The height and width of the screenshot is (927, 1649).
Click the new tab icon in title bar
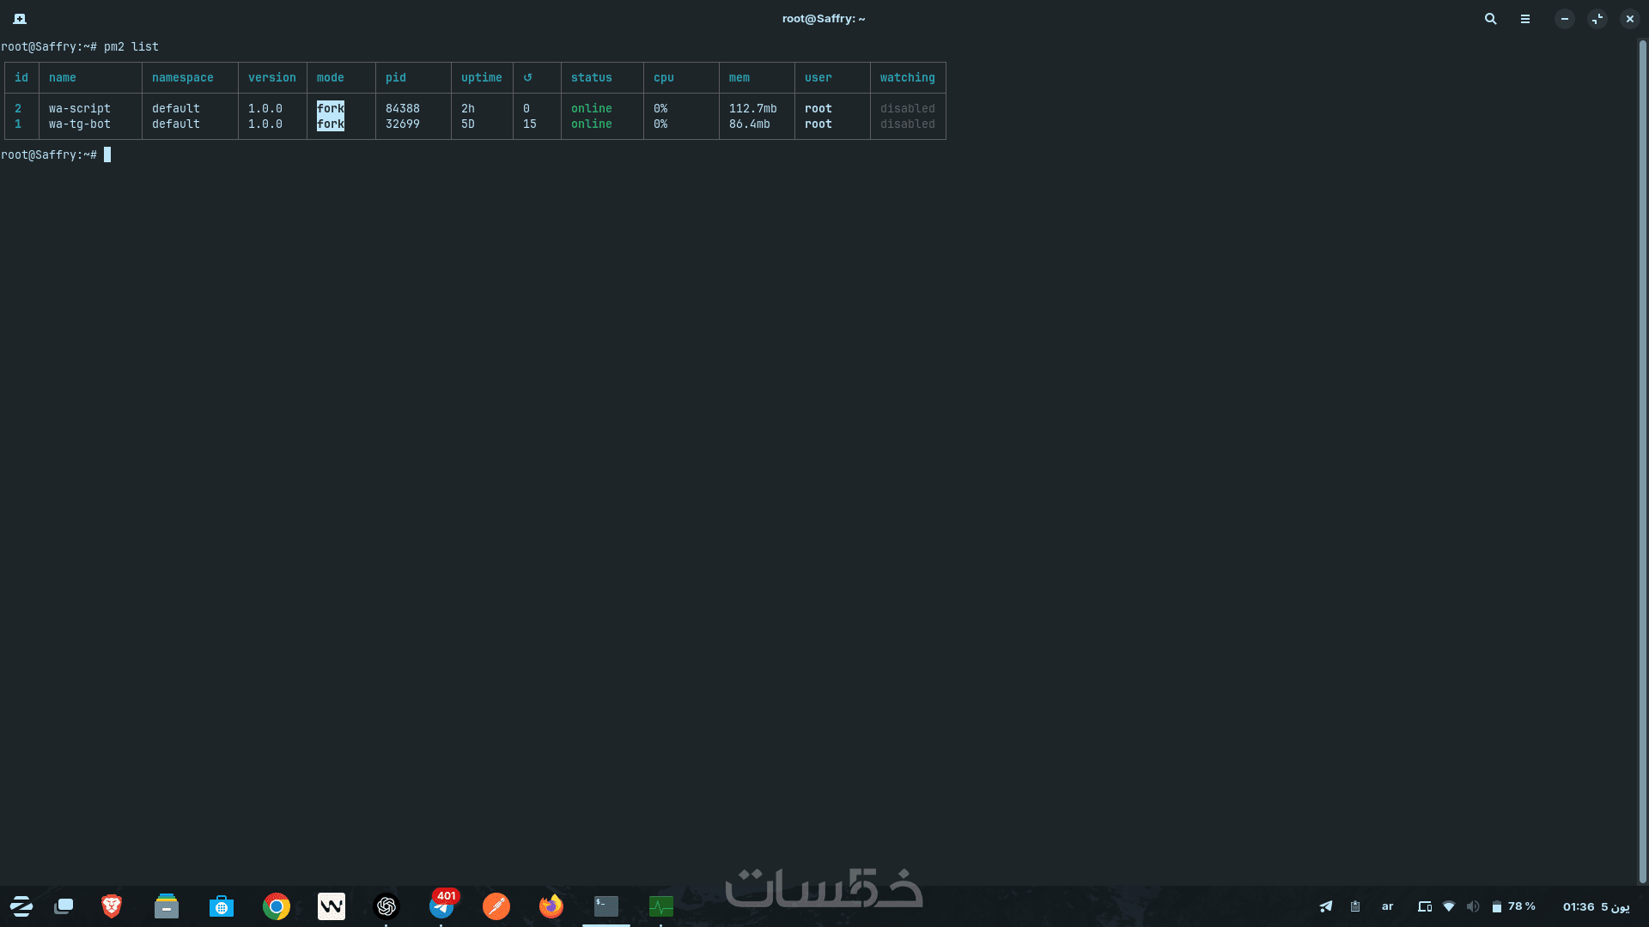(x=20, y=19)
